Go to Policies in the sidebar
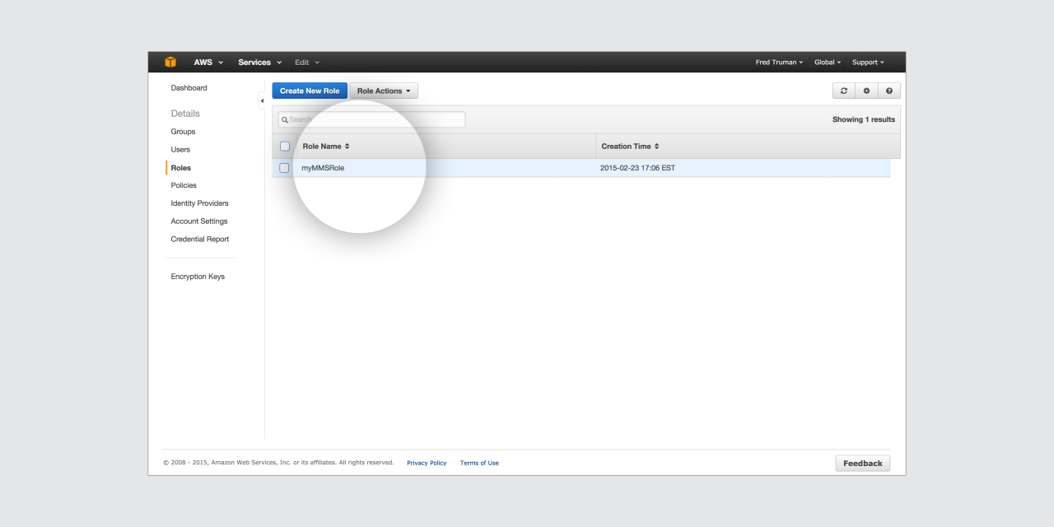The width and height of the screenshot is (1054, 527). [x=184, y=185]
